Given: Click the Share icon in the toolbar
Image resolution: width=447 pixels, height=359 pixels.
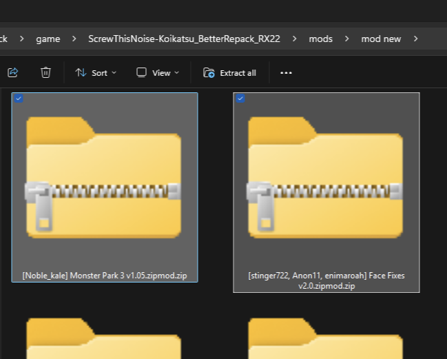Looking at the screenshot, I should [13, 72].
